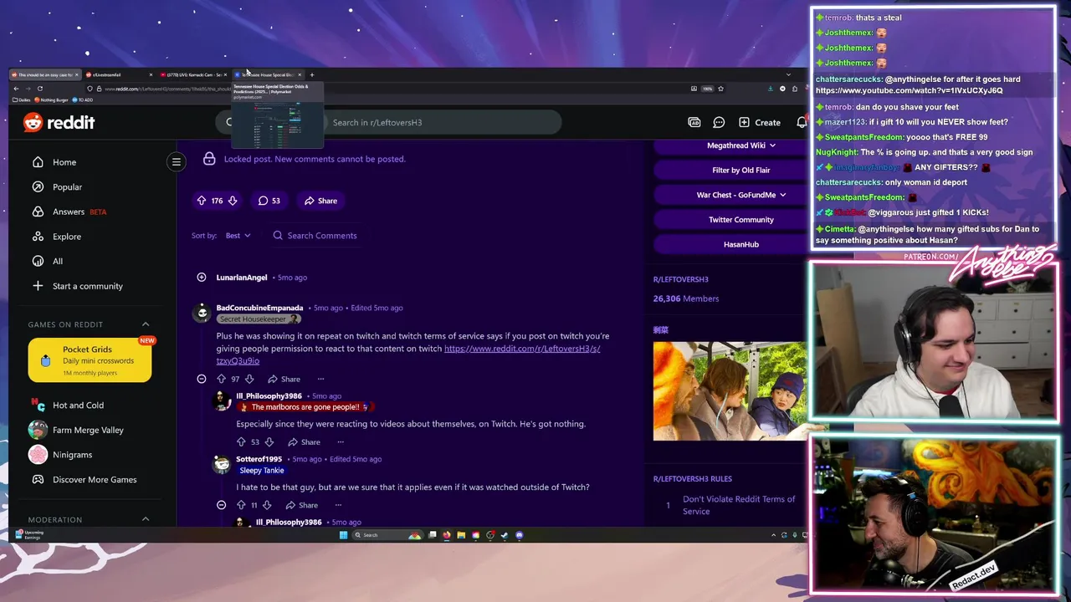This screenshot has width=1071, height=602.
Task: Collapse Sotterof1995's comment thread
Action: (x=221, y=505)
